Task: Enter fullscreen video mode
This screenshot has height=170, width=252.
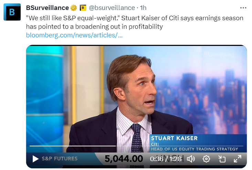Action: [238, 159]
